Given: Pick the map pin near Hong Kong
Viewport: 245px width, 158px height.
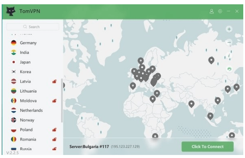Looking at the screenshot, I should [217, 101].
